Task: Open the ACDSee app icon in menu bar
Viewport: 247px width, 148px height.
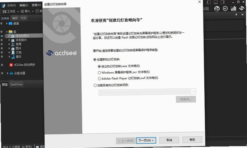Action: tap(3, 6)
